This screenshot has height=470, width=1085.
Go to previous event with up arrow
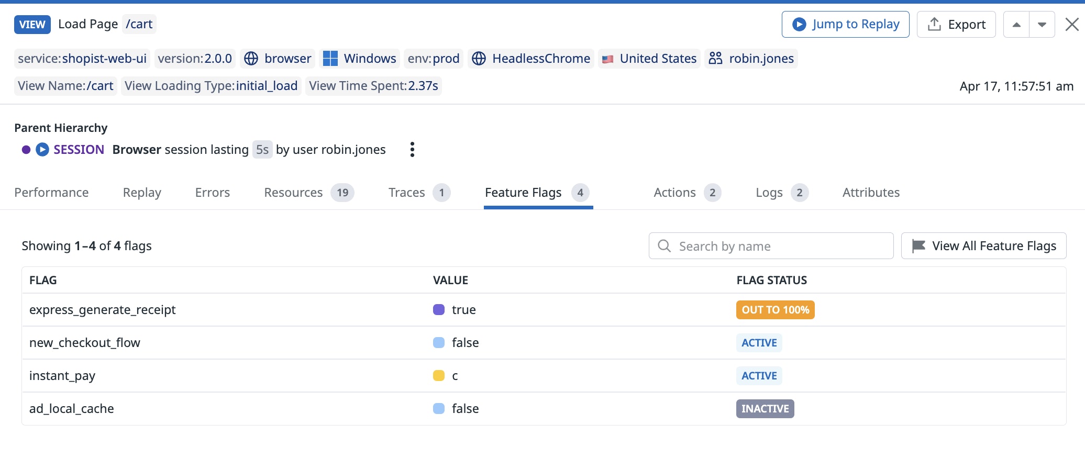click(1016, 25)
